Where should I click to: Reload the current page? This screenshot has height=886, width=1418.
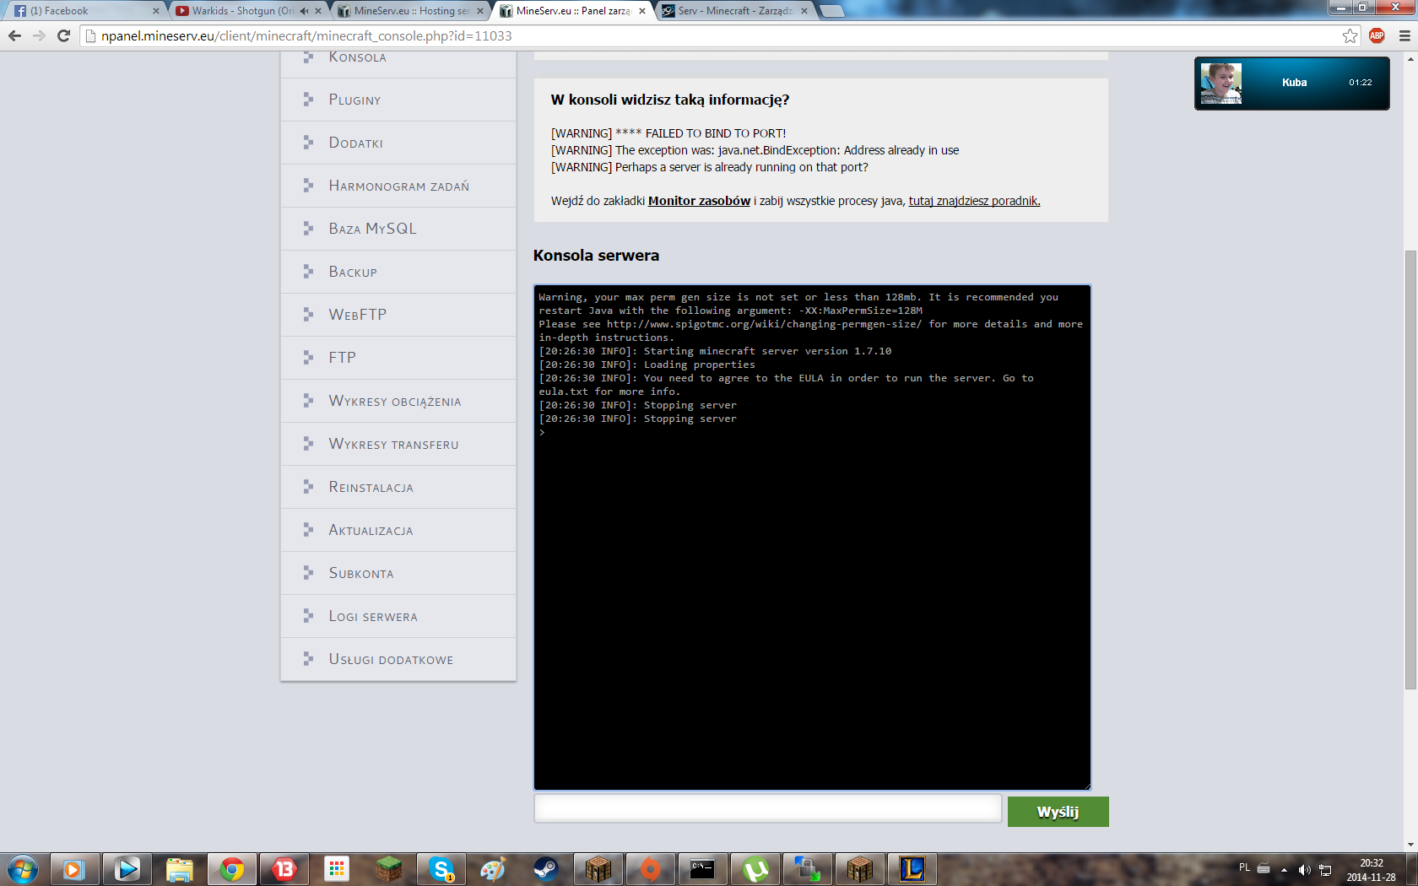[x=63, y=35]
